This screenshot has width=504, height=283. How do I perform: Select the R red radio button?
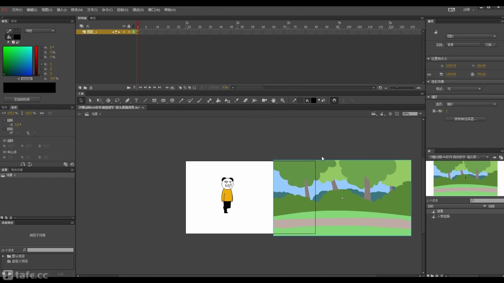[x=41, y=64]
